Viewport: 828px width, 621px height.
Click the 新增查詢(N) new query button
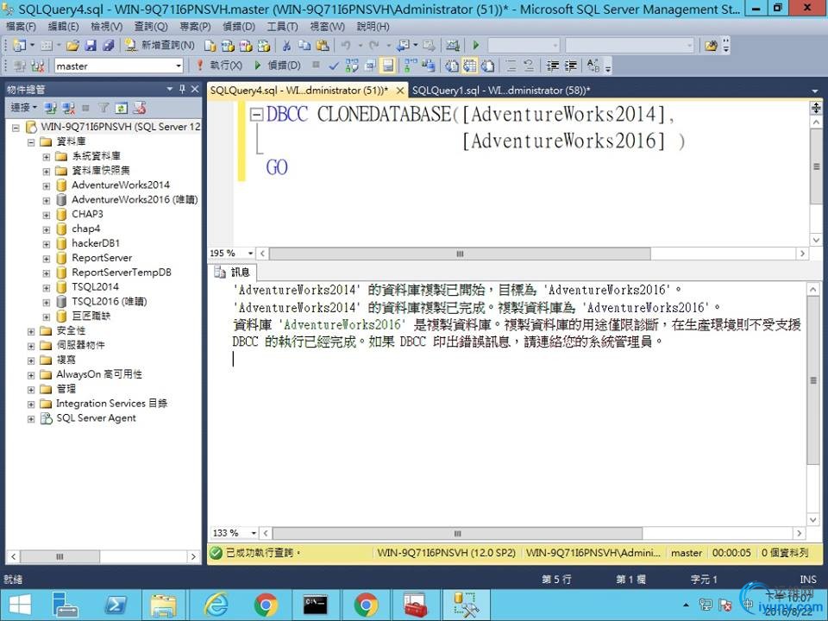click(x=160, y=46)
